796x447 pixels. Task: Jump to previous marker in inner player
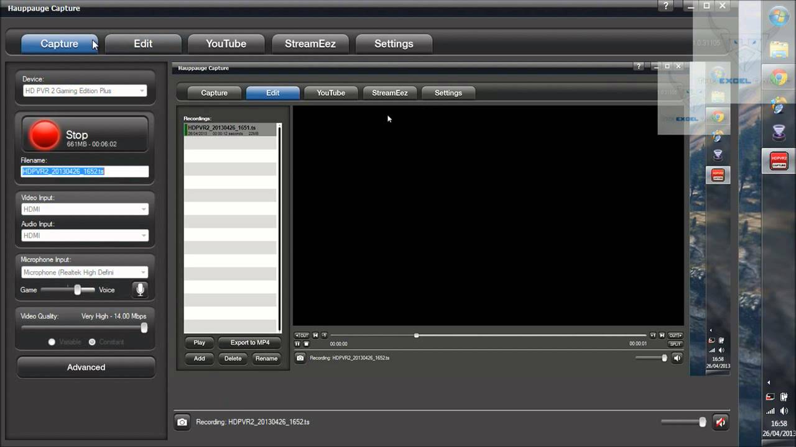point(315,335)
